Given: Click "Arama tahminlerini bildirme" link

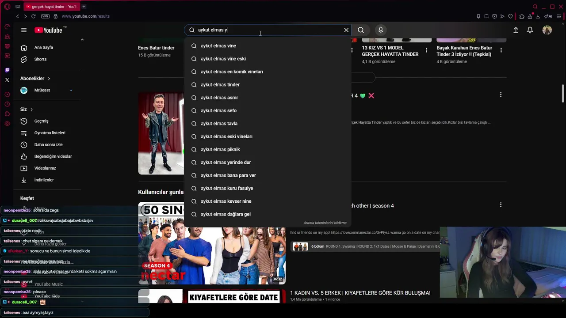Looking at the screenshot, I should [325, 223].
